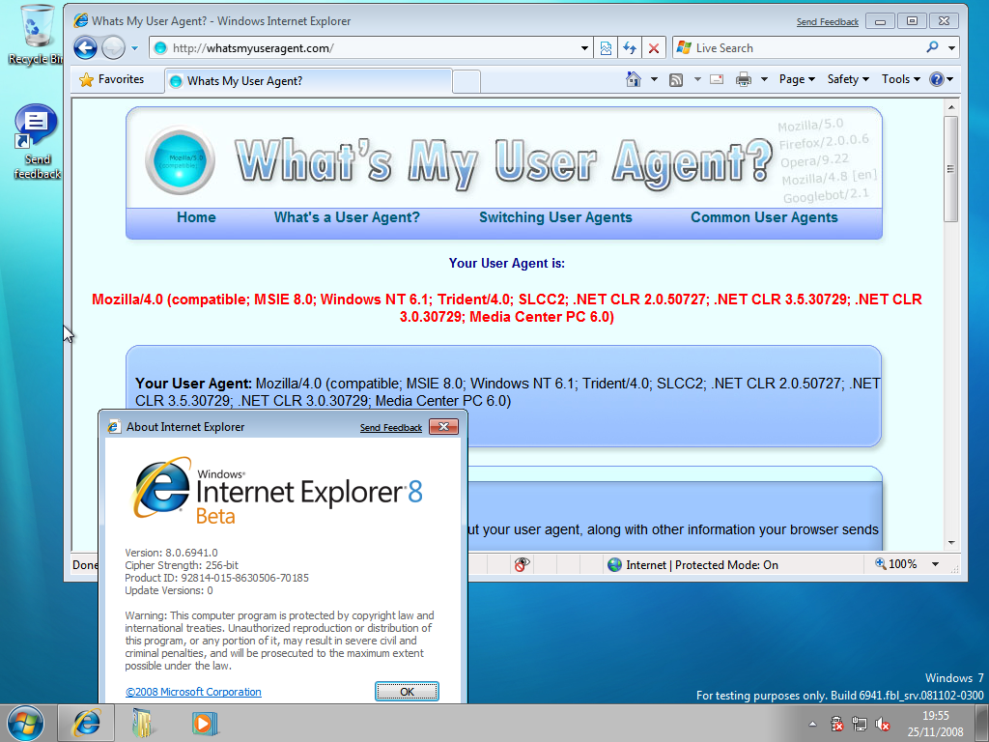Open Common User Agents link
989x742 pixels.
pos(765,217)
